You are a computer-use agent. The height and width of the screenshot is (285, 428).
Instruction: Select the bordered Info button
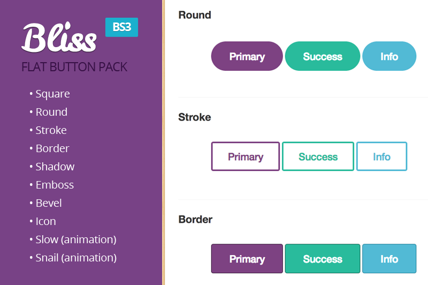coord(389,259)
